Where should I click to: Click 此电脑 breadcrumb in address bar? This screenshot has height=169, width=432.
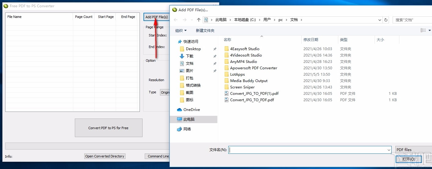pos(221,20)
